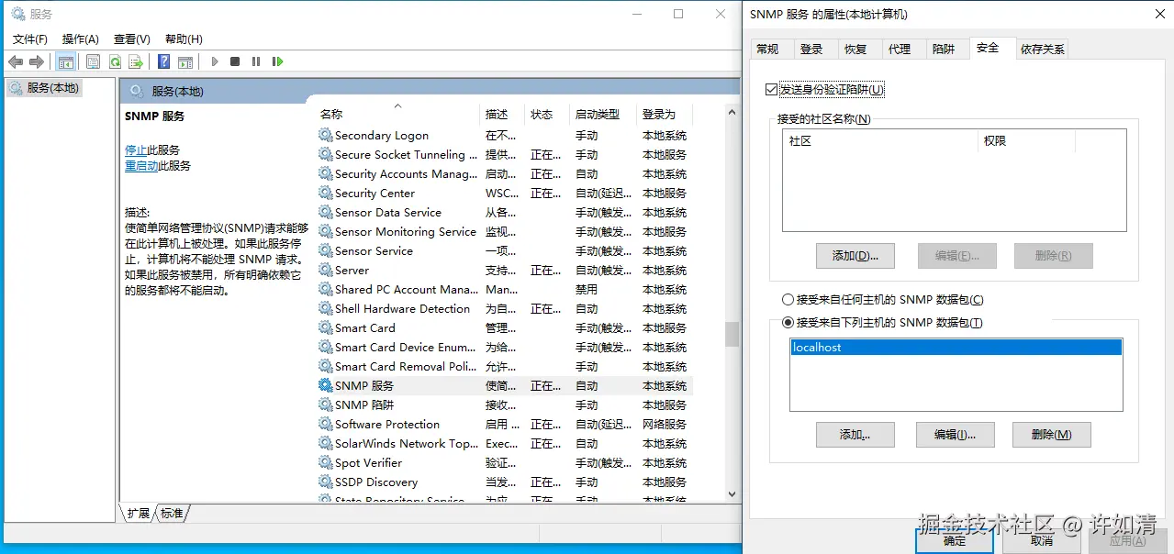
Task: Click the services list scrollbar down arrow
Action: pos(732,493)
